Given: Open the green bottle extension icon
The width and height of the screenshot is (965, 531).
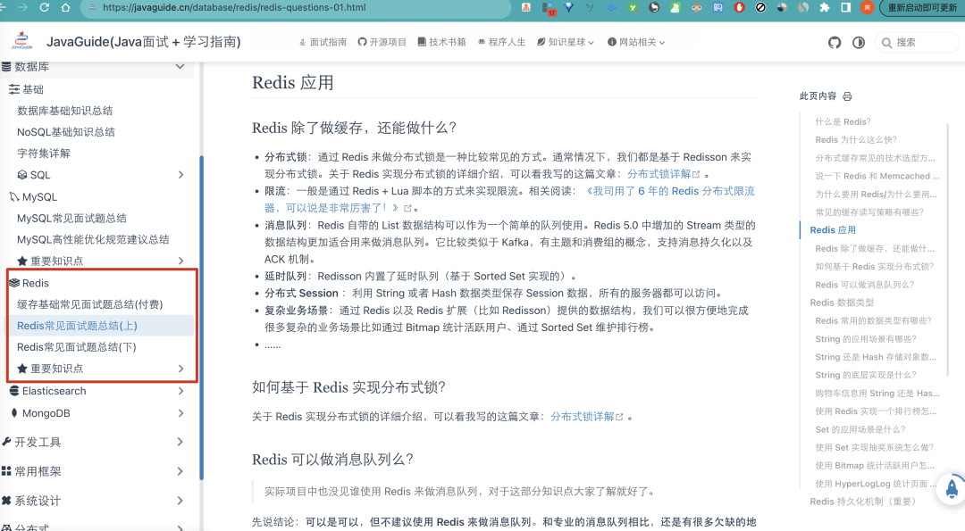Looking at the screenshot, I should point(675,7).
